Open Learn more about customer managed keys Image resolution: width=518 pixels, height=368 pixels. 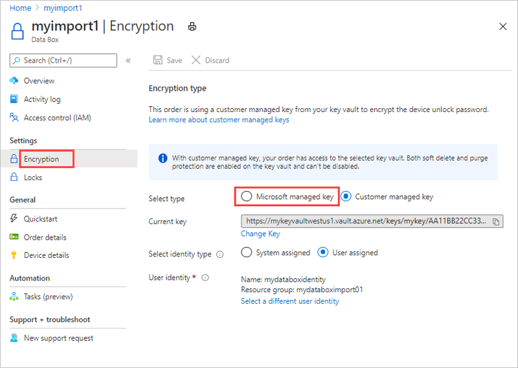click(x=219, y=120)
